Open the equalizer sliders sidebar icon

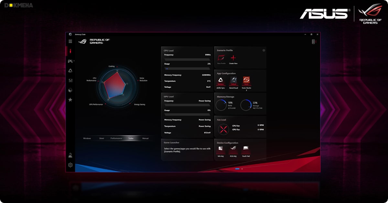pyautogui.click(x=70, y=80)
